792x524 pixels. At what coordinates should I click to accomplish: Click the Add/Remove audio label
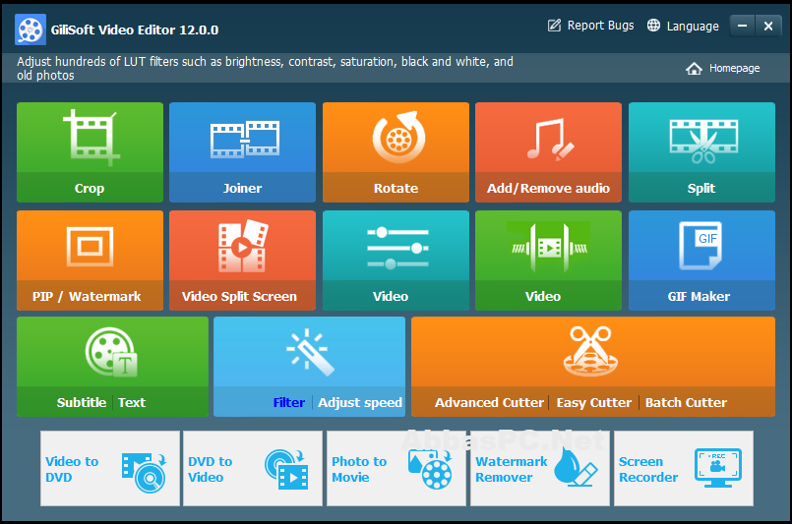(x=549, y=189)
